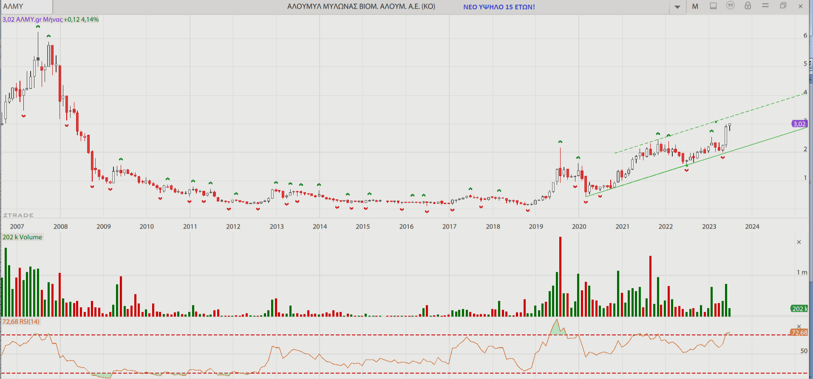The image size is (813, 379).
Task: Click the +0,12 4,14% change value
Action: (82, 20)
